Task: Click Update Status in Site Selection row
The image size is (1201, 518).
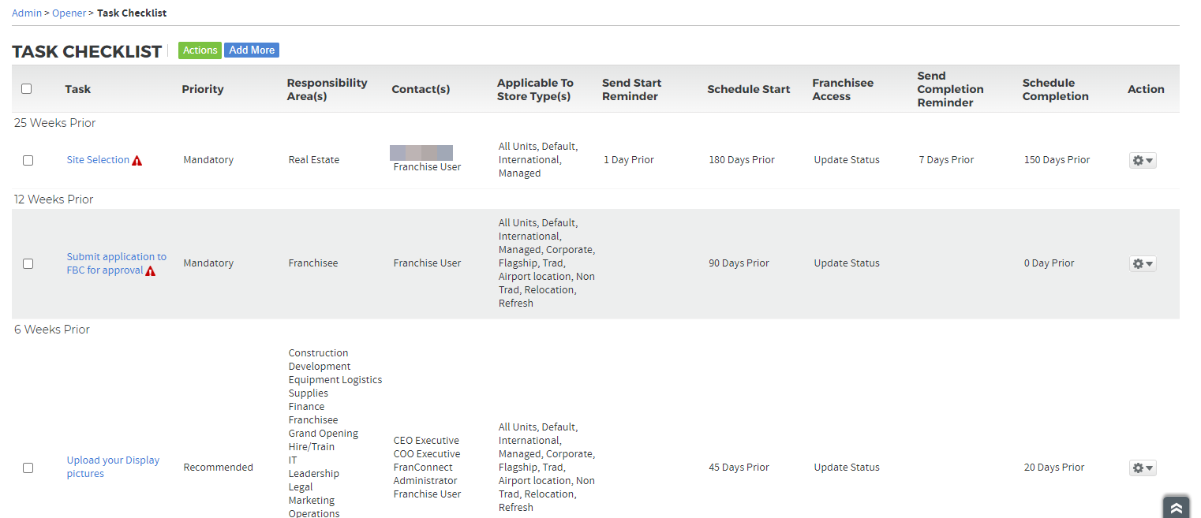Action: 847,160
